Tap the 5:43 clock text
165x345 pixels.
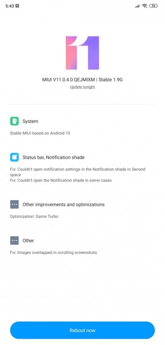point(10,6)
